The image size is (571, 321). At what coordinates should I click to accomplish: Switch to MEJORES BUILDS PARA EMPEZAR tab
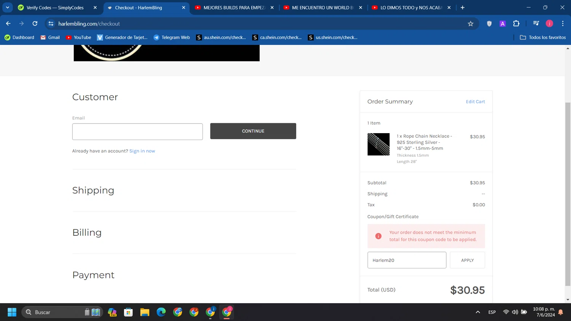pos(234,8)
